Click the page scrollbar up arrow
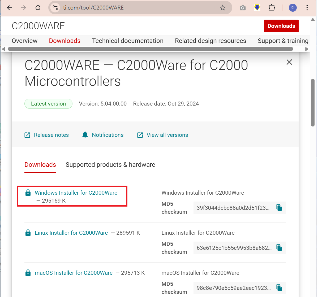 point(313,20)
